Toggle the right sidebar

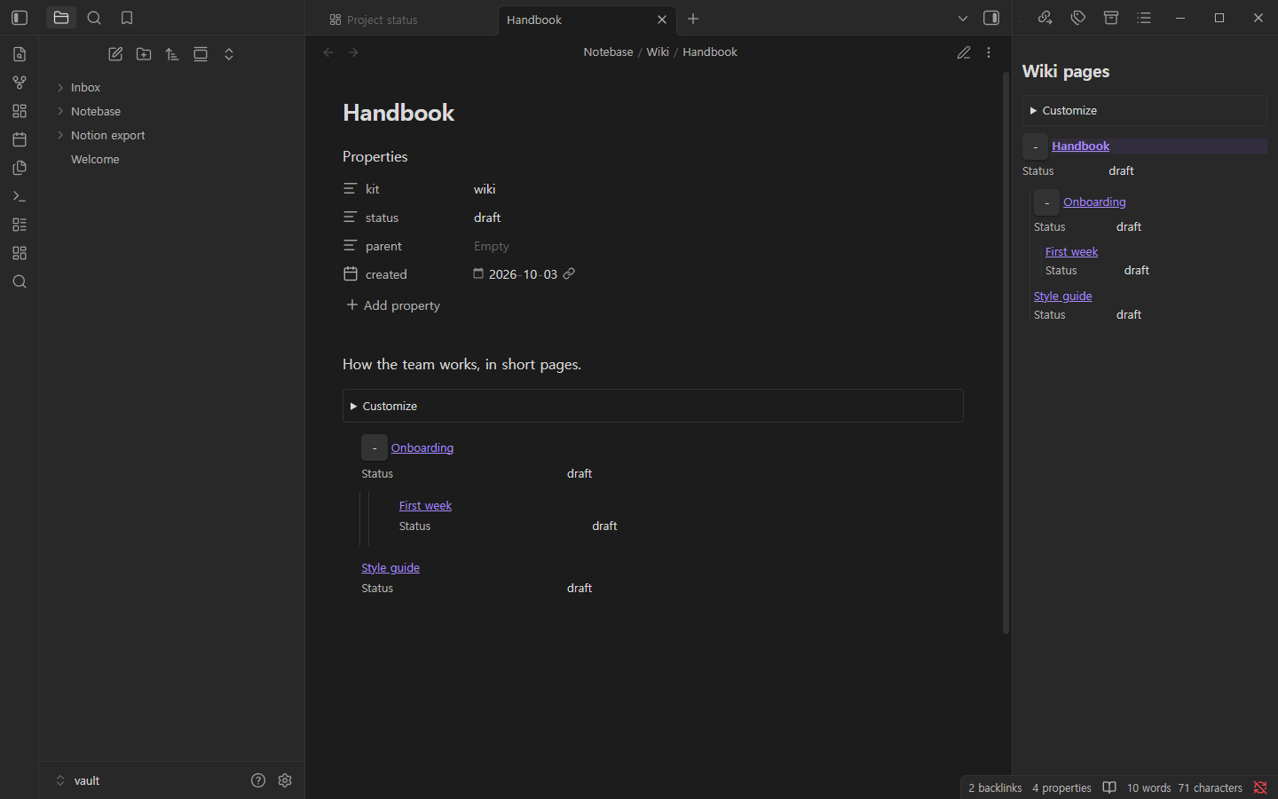point(991,18)
